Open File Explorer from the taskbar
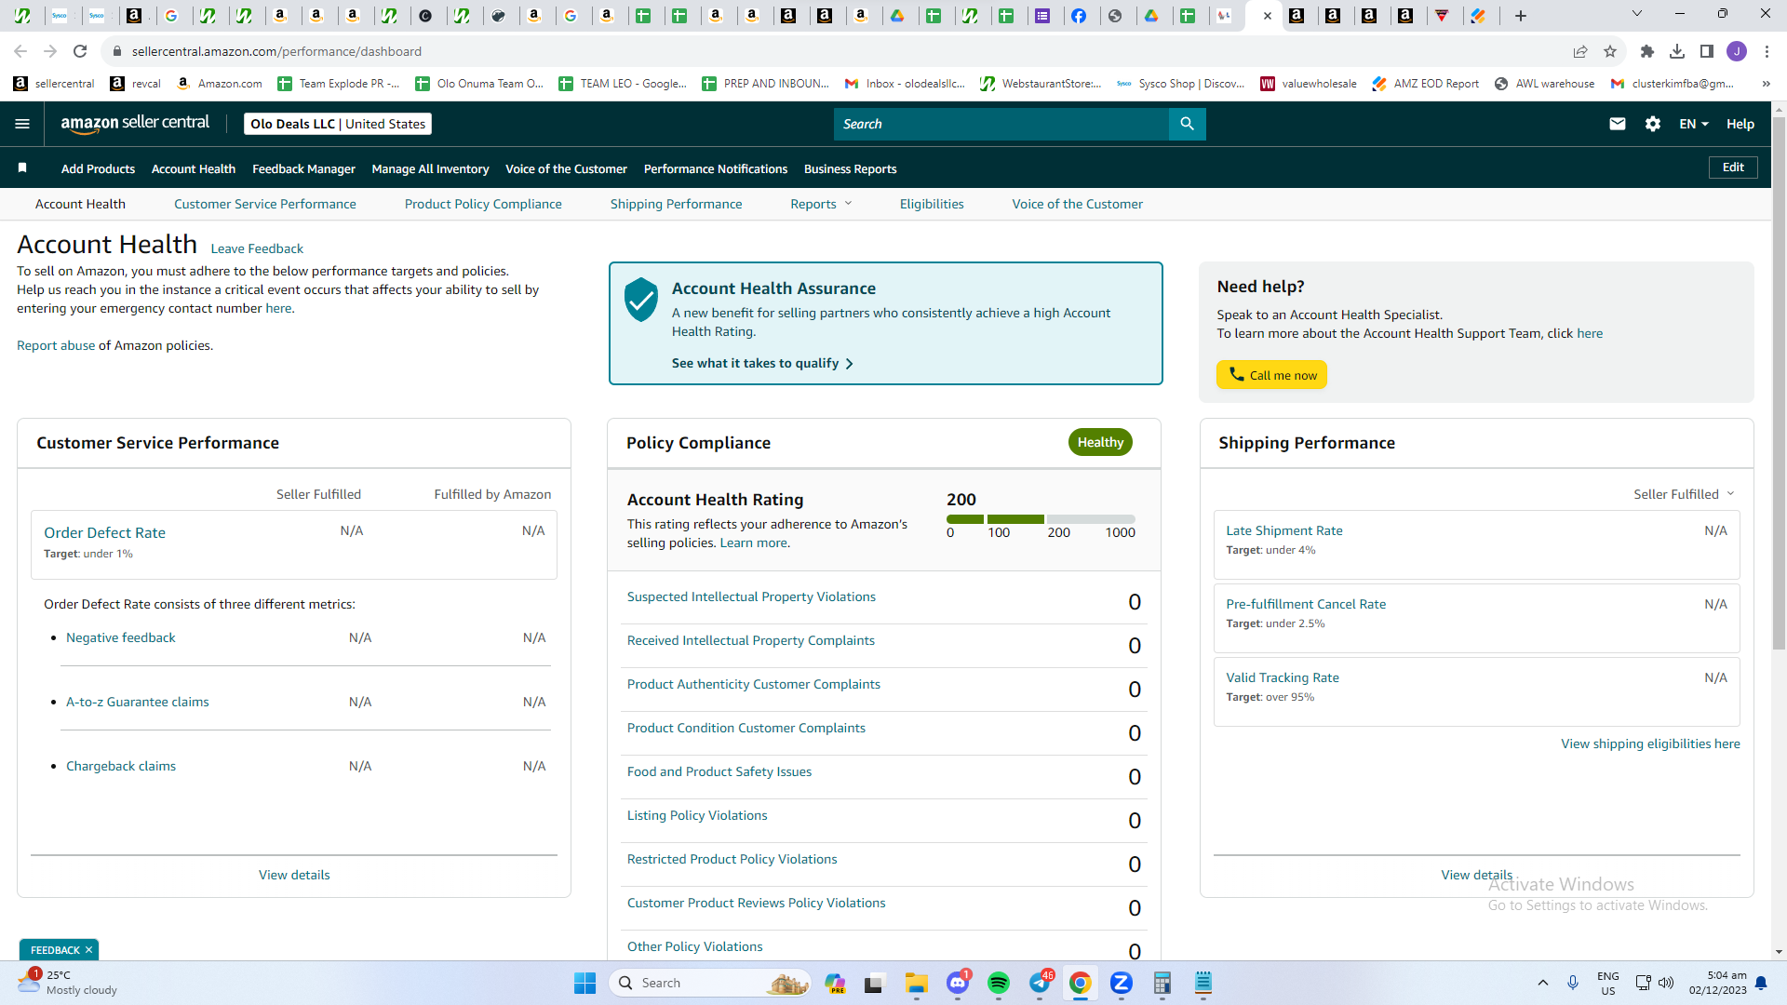 (x=917, y=983)
